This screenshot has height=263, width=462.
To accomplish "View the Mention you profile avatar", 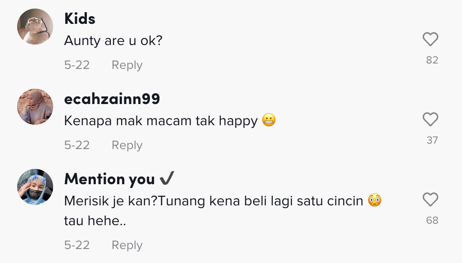I will pyautogui.click(x=35, y=187).
